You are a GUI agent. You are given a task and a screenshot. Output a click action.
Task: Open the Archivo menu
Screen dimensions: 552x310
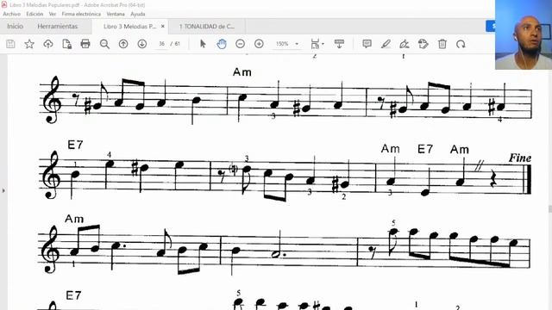point(11,14)
